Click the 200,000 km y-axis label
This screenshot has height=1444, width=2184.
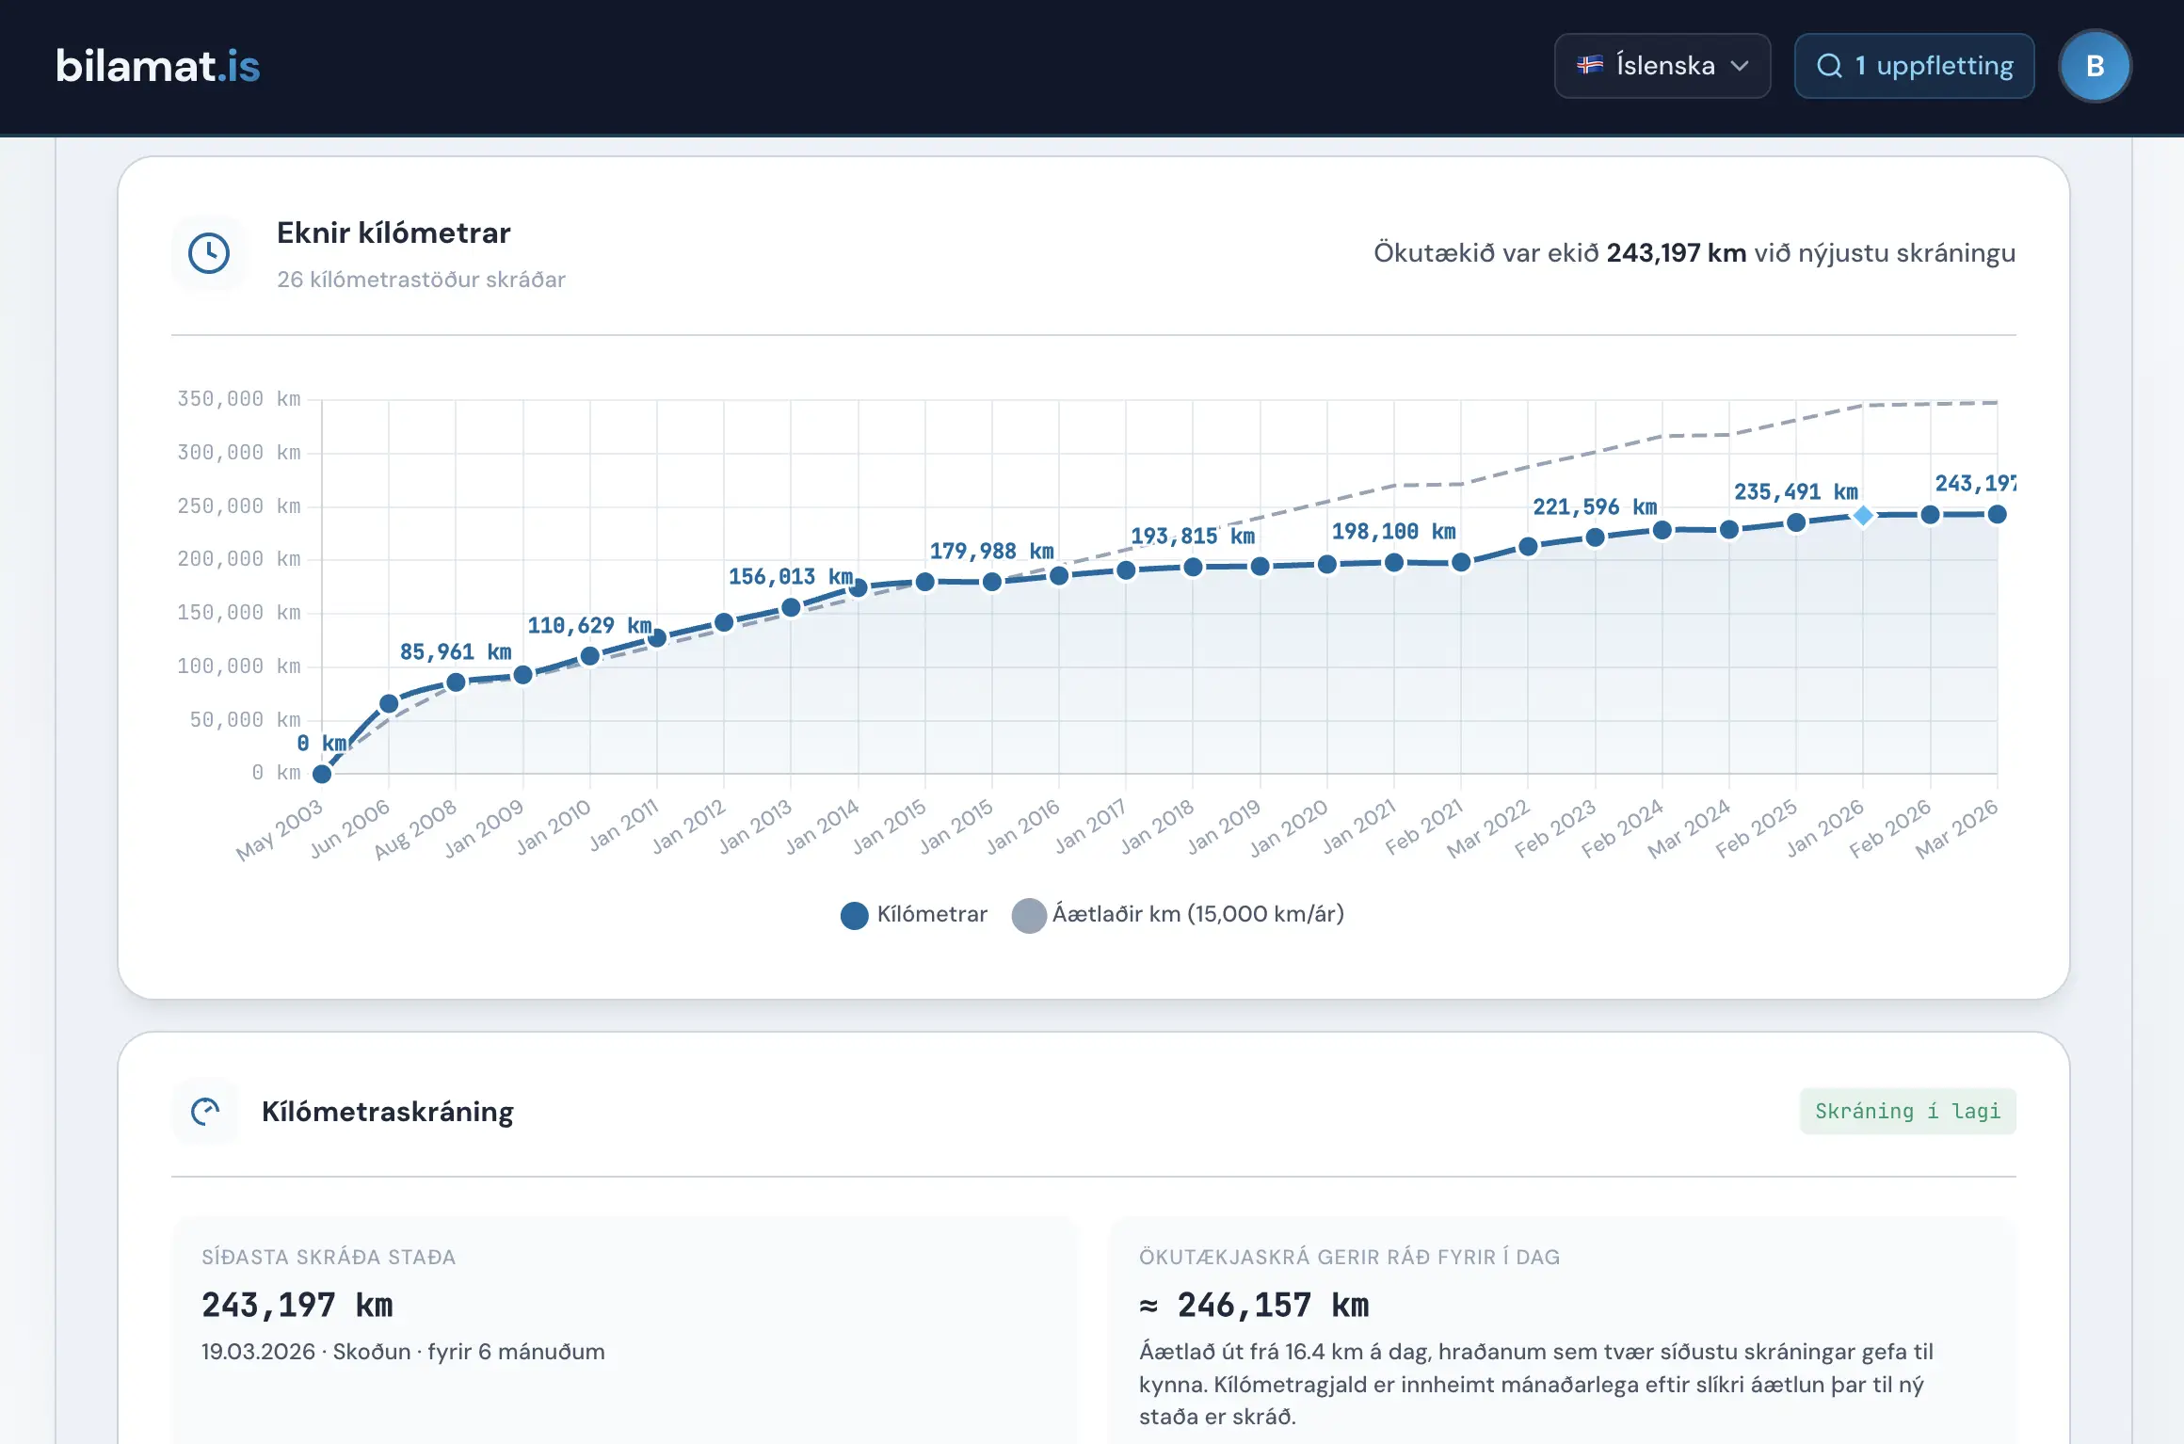tap(239, 559)
